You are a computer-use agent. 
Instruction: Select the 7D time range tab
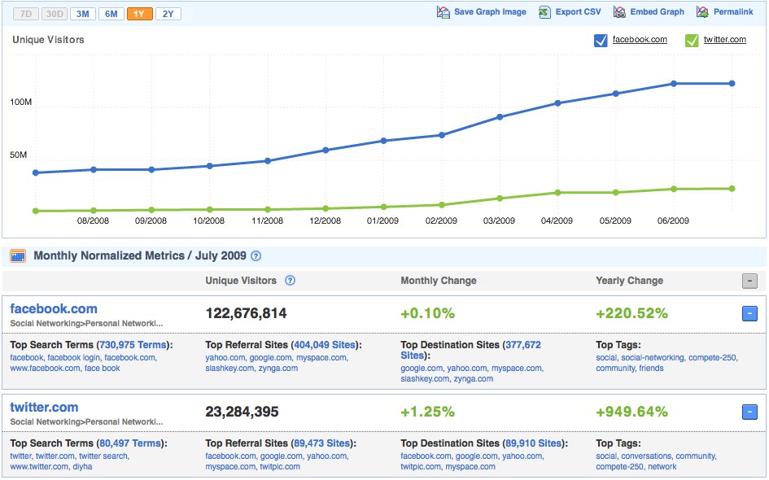(26, 14)
